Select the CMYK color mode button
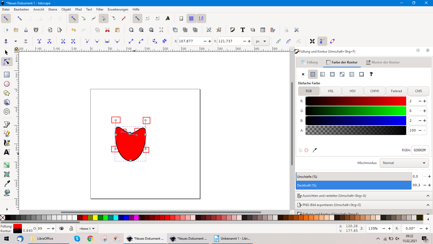433x244 pixels. coord(375,91)
